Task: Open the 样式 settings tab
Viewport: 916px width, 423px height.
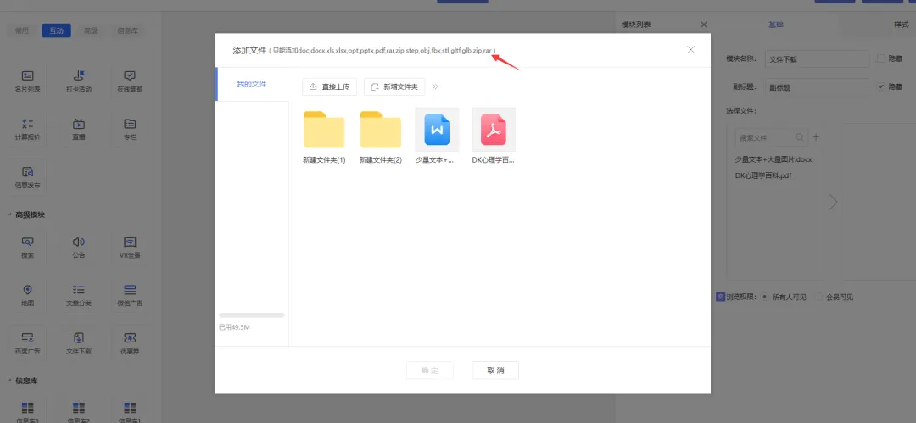Action: click(901, 25)
